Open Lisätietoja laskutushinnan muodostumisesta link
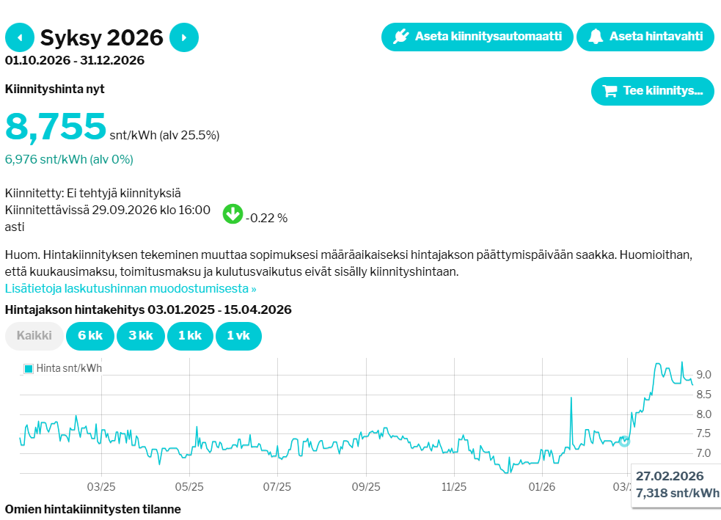The image size is (721, 520). pos(131,288)
